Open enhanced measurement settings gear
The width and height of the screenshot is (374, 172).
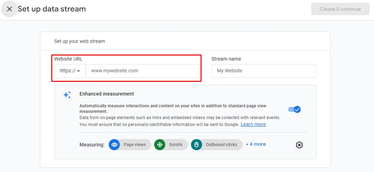click(299, 145)
